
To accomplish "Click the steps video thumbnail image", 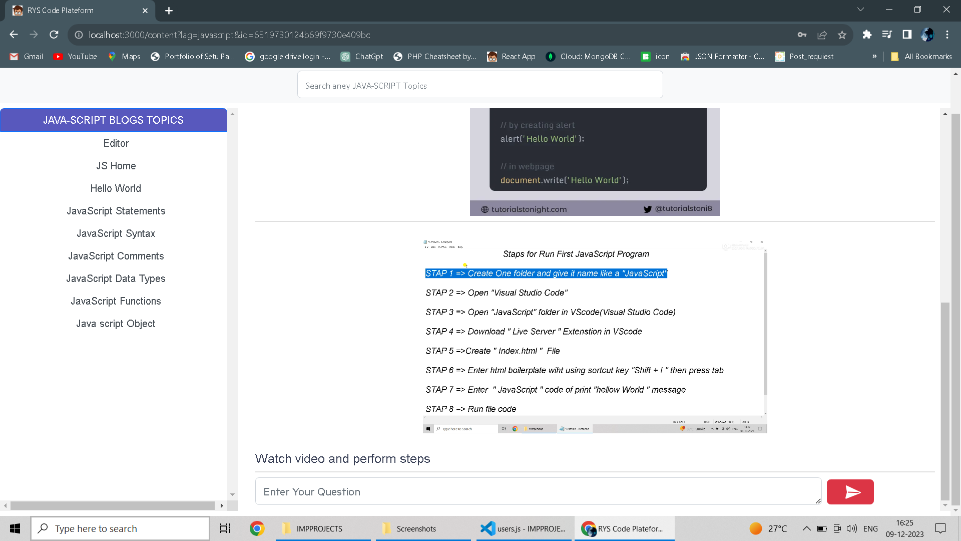I will click(595, 337).
